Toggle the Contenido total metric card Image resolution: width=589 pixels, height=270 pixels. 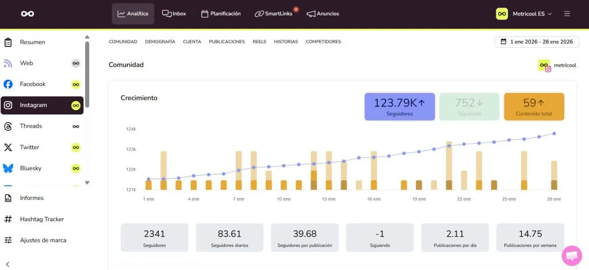(x=534, y=106)
